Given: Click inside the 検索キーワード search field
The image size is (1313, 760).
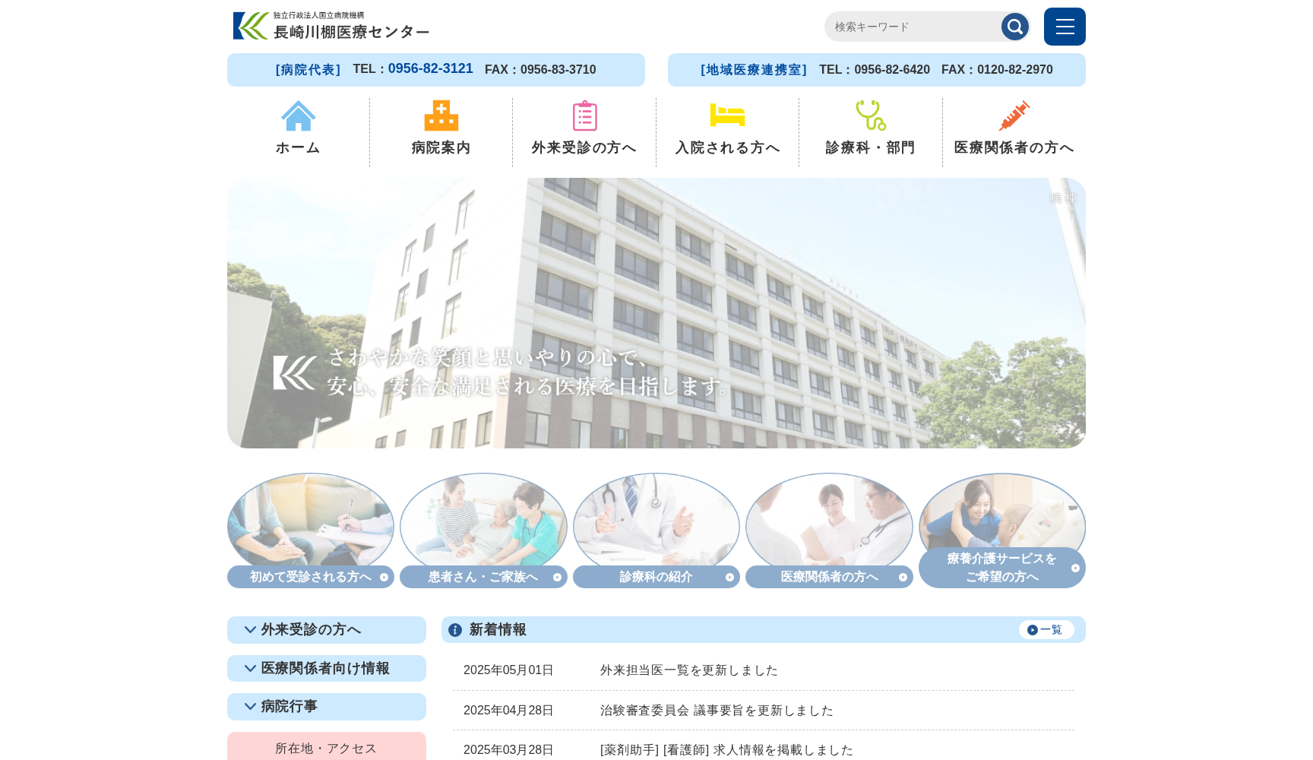Looking at the screenshot, I should coord(912,26).
